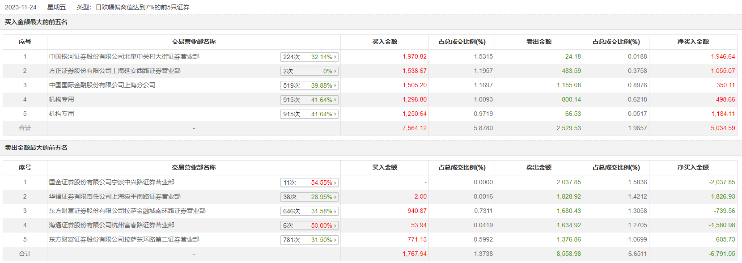This screenshot has width=742, height=263.
Task: Click 方正证券上海延安西路证券营业部 name
Action: pyautogui.click(x=115, y=71)
